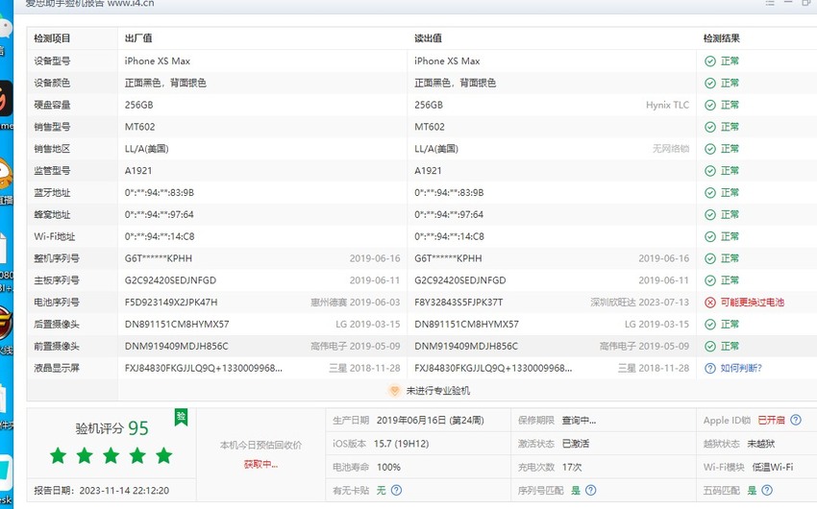This screenshot has width=817, height=509.
Task: Click the 如何判断? link for the display
Action: click(741, 368)
